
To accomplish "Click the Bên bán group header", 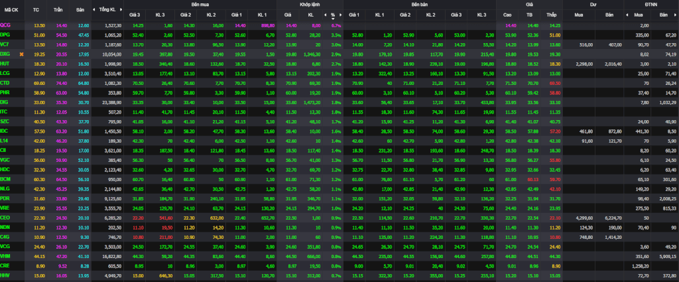I will click(420, 3).
